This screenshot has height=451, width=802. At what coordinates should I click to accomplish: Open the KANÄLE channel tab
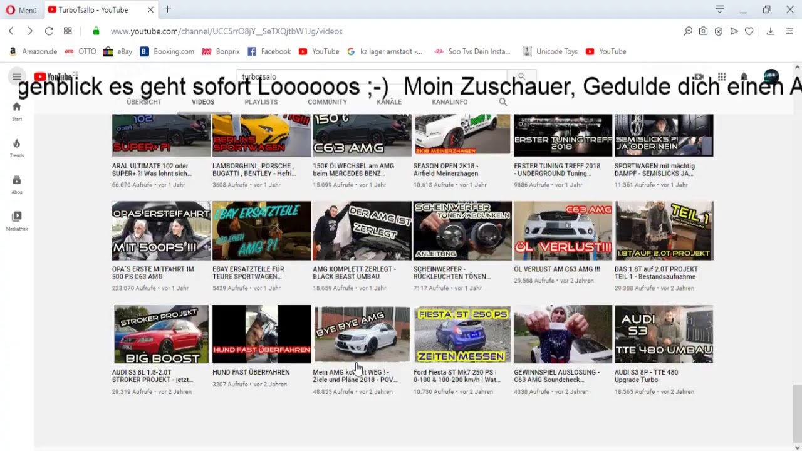click(389, 101)
